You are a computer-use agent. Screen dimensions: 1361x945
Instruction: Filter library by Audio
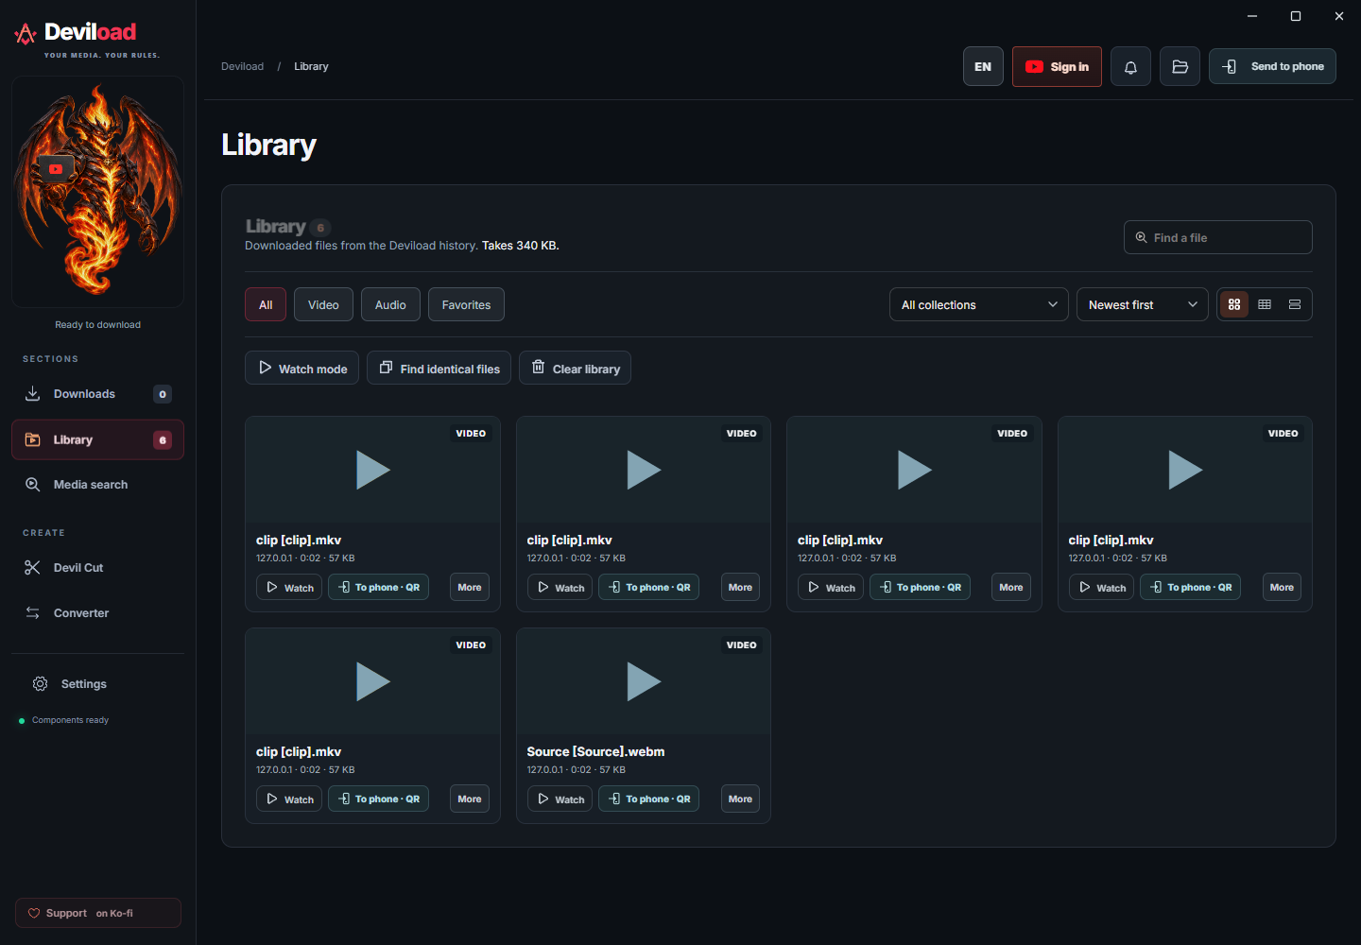click(x=390, y=304)
